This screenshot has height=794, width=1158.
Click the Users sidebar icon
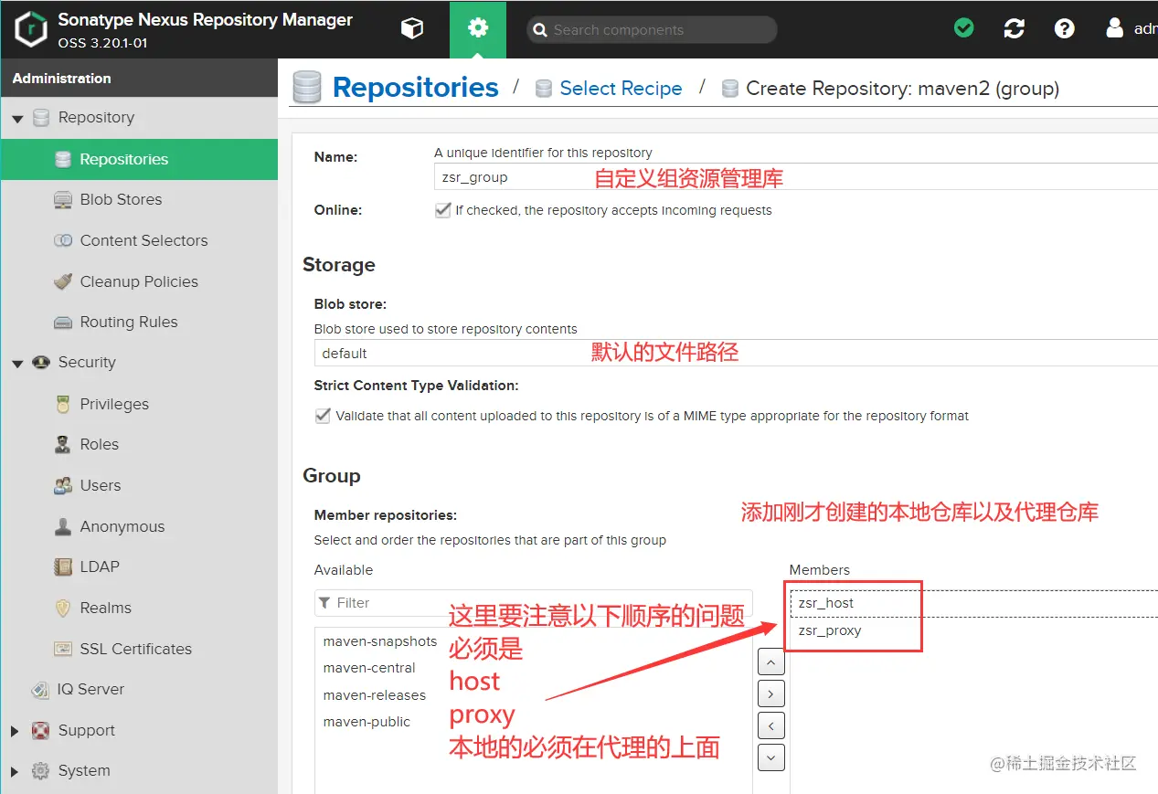63,485
